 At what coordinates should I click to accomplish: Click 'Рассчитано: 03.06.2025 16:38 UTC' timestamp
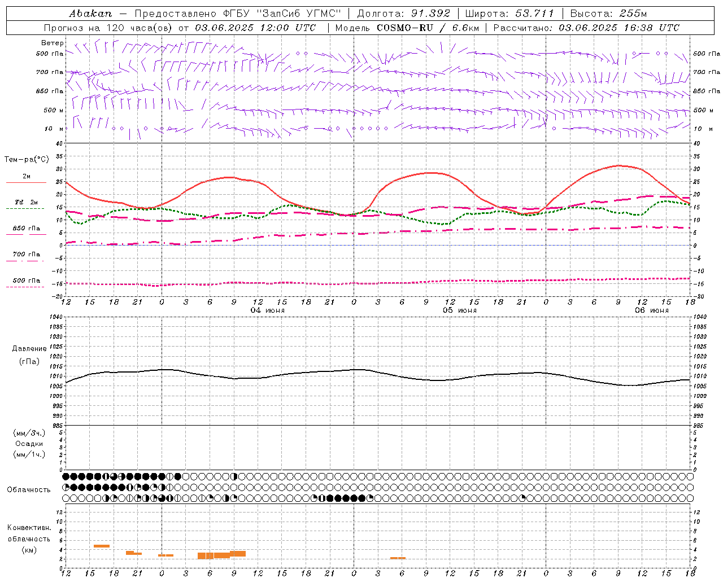pyautogui.click(x=586, y=28)
